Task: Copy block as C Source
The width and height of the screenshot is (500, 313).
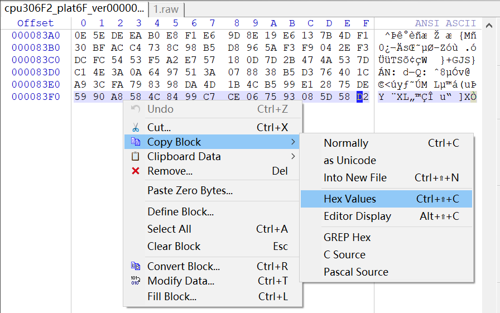Action: point(387,254)
